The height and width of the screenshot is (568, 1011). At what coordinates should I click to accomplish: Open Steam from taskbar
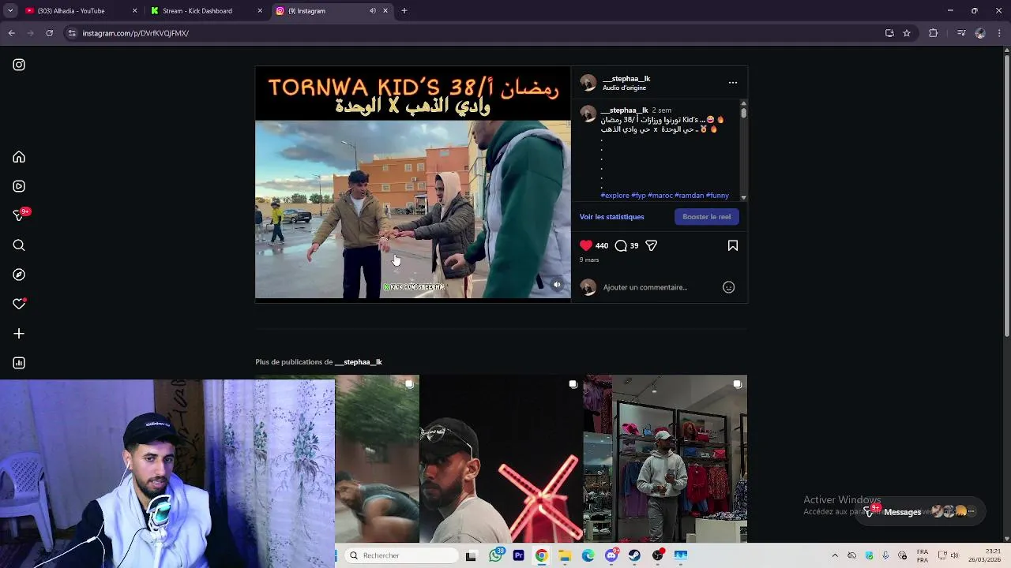click(x=634, y=555)
